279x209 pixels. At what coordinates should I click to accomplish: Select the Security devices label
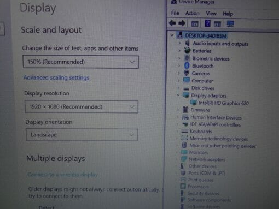204,193
